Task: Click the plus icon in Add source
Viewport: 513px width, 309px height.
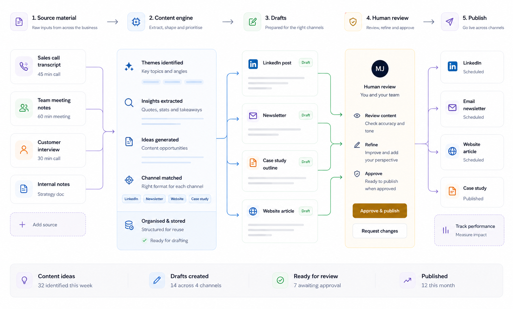Action: pyautogui.click(x=22, y=225)
